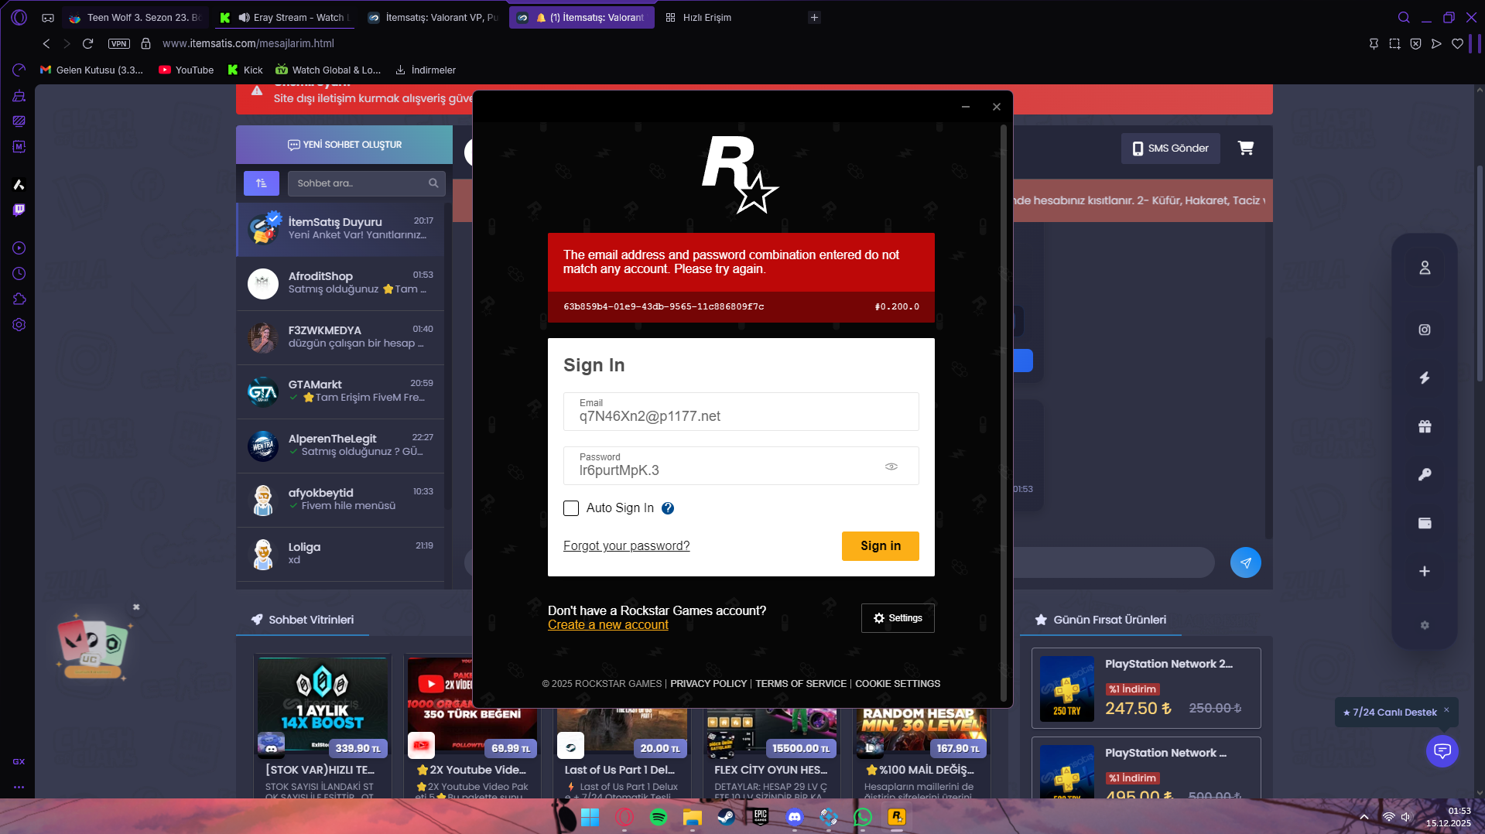1485x834 pixels.
Task: Click the Instagram icon in right panel
Action: pyautogui.click(x=1425, y=330)
